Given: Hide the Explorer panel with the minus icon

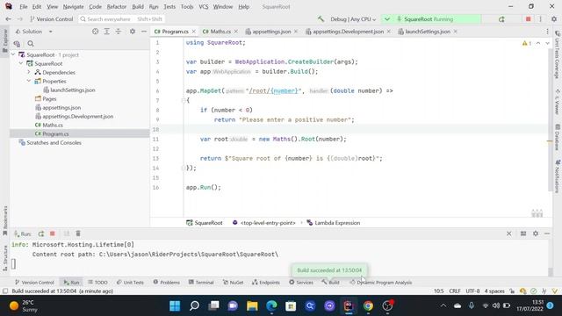Looking at the screenshot, I should point(144,32).
